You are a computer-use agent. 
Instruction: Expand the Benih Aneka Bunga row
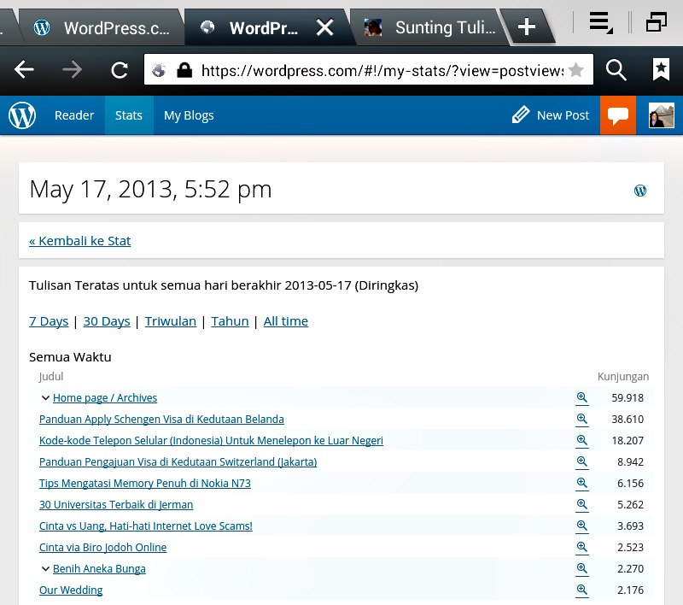[45, 569]
